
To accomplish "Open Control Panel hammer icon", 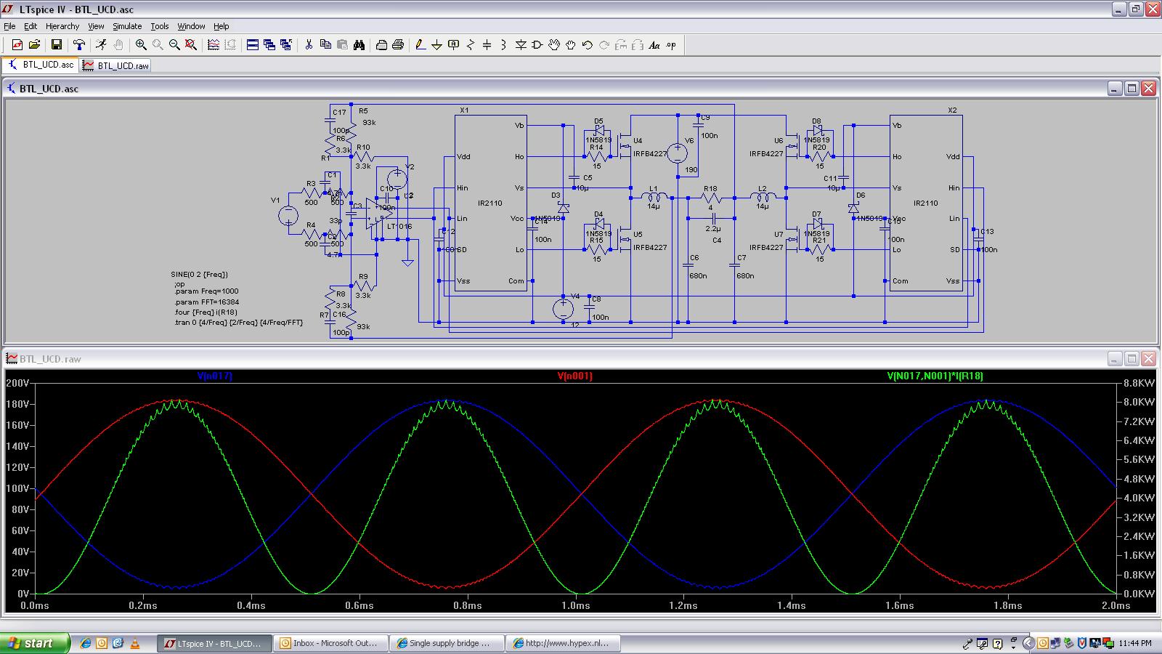I will click(79, 45).
